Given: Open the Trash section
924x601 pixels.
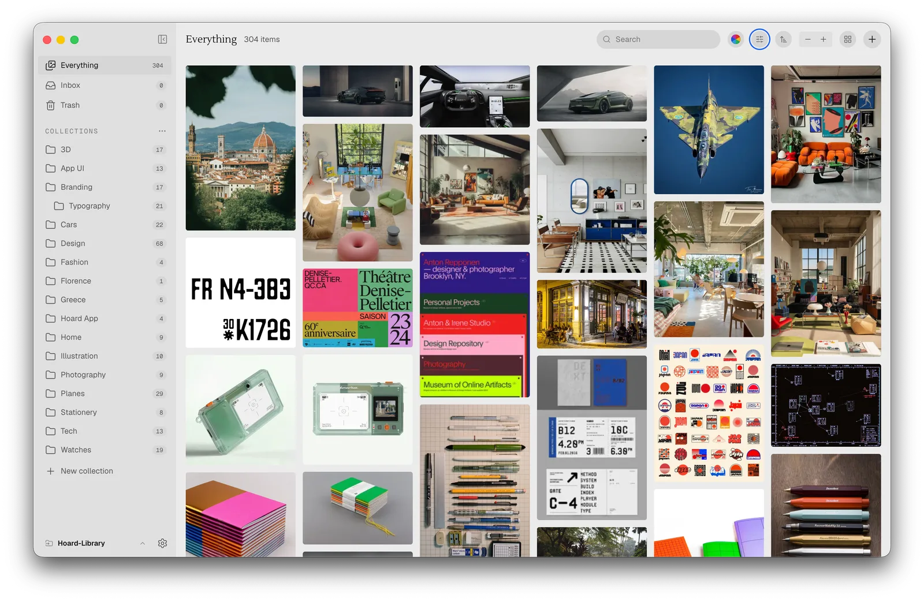Looking at the screenshot, I should [x=105, y=105].
